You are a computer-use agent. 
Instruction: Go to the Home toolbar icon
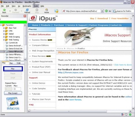tap(47, 10)
